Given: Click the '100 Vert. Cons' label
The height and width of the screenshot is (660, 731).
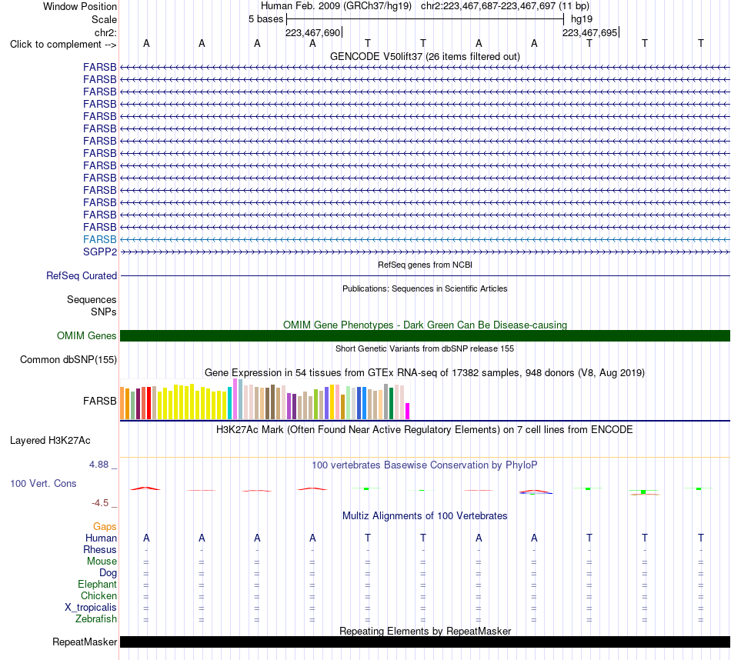Looking at the screenshot, I should [43, 484].
